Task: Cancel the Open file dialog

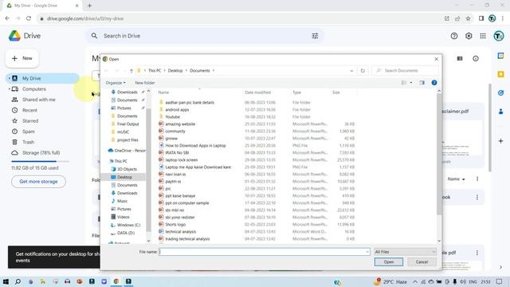Action: [x=422, y=262]
